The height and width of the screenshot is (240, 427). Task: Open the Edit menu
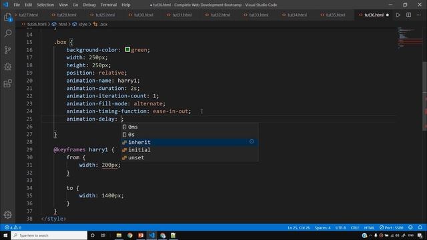pyautogui.click(x=28, y=5)
